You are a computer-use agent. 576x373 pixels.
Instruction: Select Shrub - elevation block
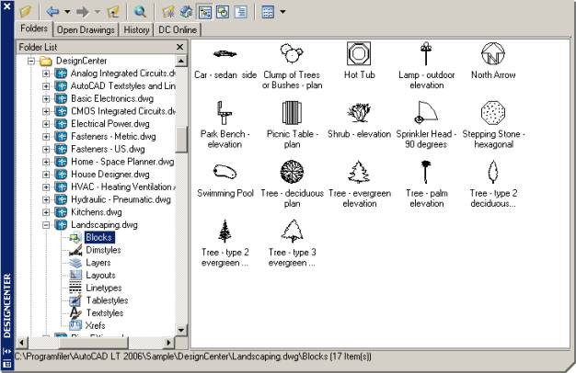pyautogui.click(x=359, y=121)
